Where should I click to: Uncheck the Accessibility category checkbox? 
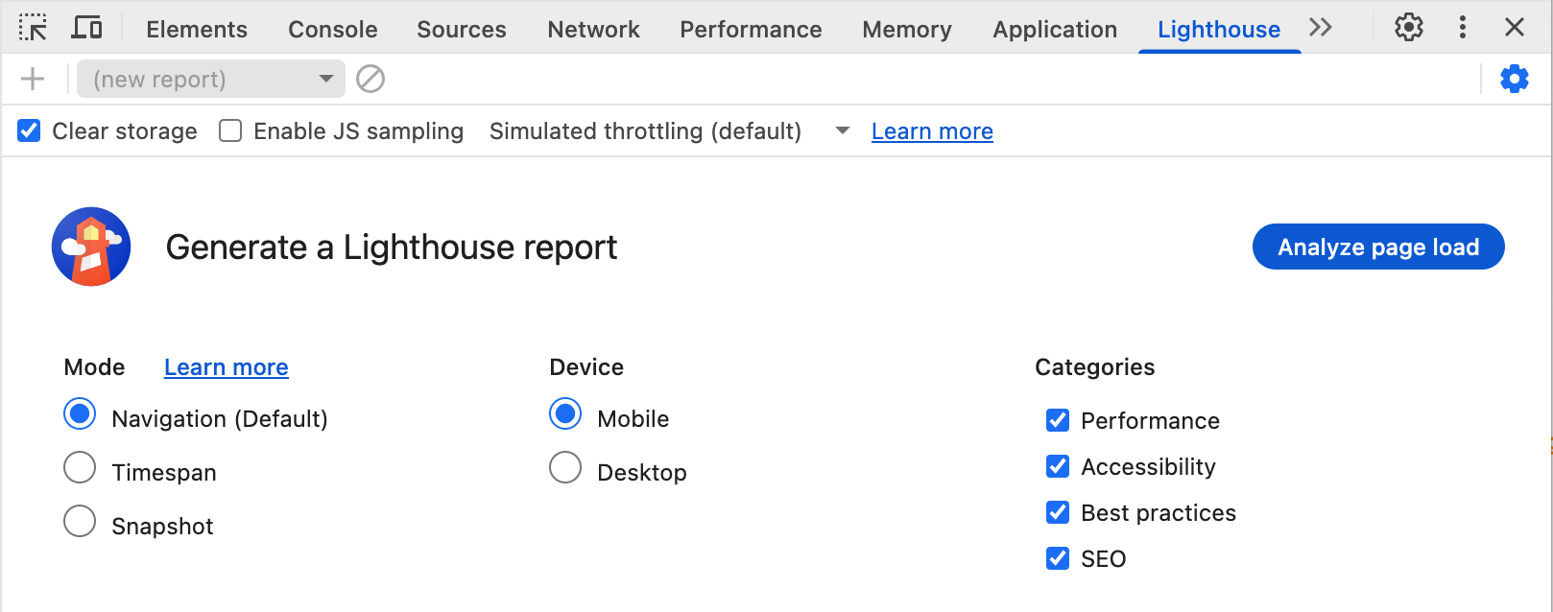(x=1058, y=466)
